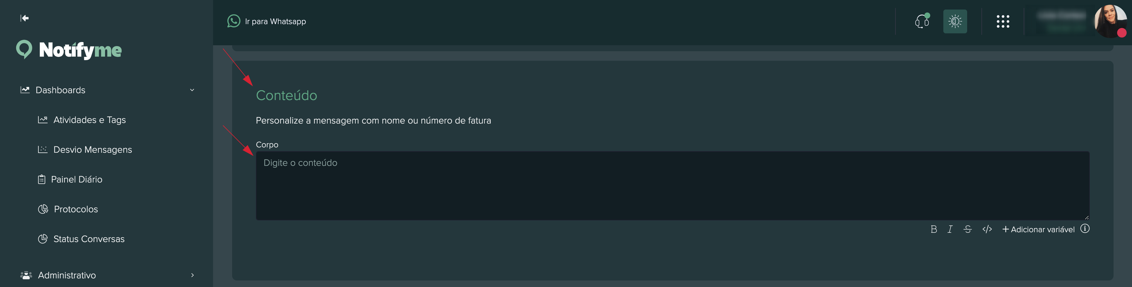Click the Corpo message text area
This screenshot has width=1132, height=287.
point(672,186)
